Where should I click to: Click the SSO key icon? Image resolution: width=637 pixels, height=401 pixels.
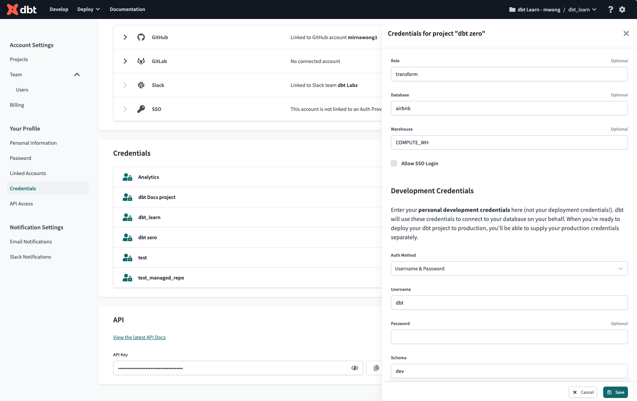tap(141, 109)
